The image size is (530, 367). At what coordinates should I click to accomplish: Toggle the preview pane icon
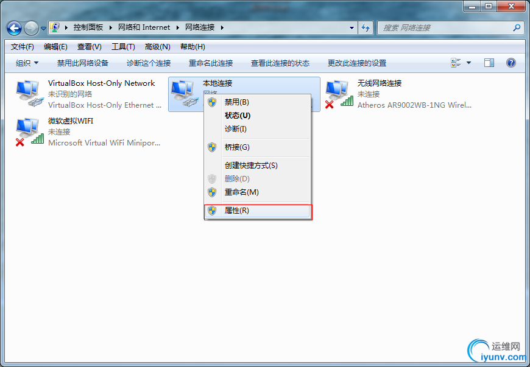pos(489,63)
